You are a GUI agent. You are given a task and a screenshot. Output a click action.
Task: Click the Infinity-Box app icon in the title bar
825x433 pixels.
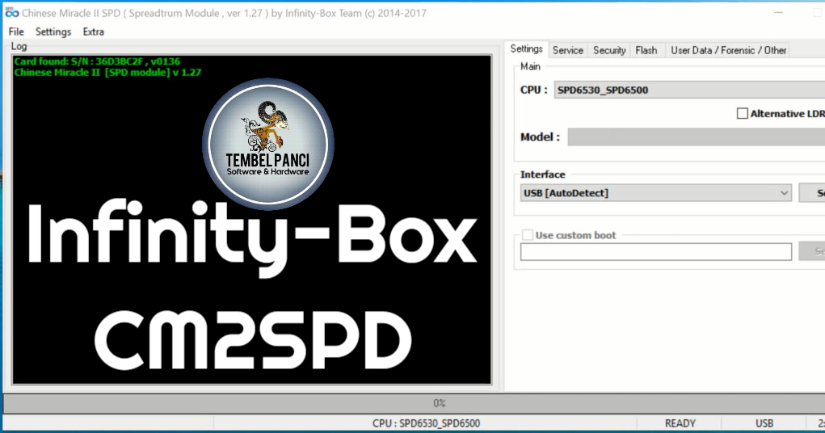pos(11,13)
